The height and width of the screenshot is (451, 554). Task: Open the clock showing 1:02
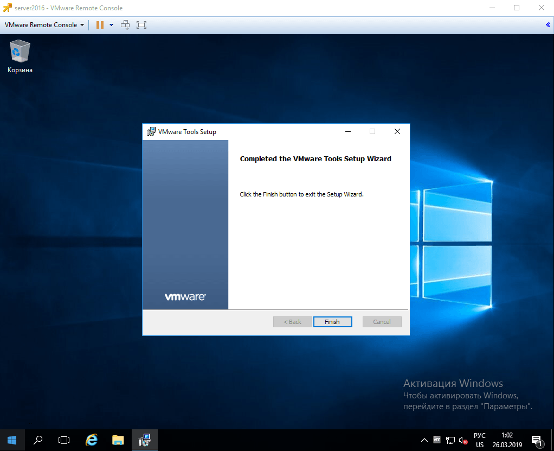coord(507,440)
